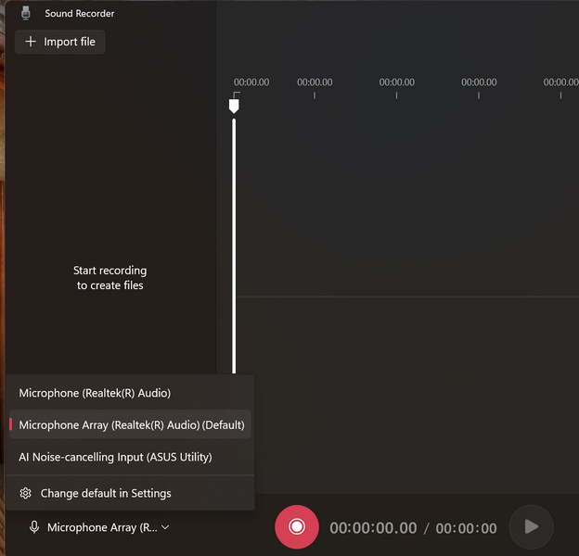Click the third timeline tick mark from the left
The image size is (579, 556).
click(x=396, y=95)
